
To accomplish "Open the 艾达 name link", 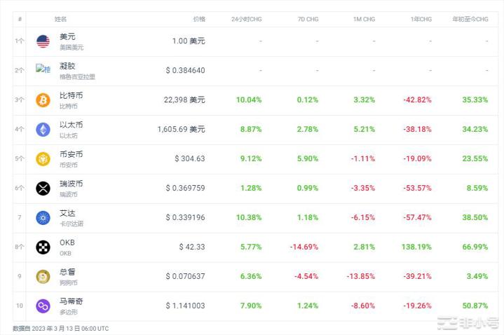I will (x=67, y=213).
